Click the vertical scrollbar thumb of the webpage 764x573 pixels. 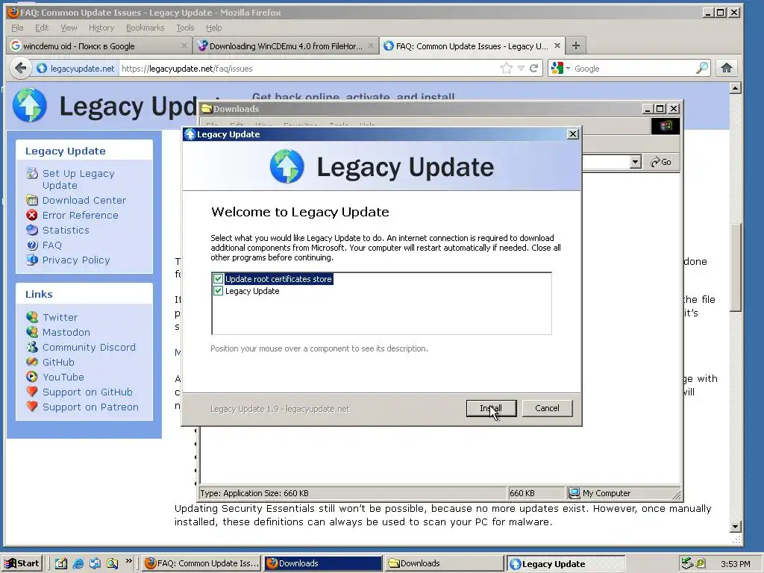coord(736,268)
